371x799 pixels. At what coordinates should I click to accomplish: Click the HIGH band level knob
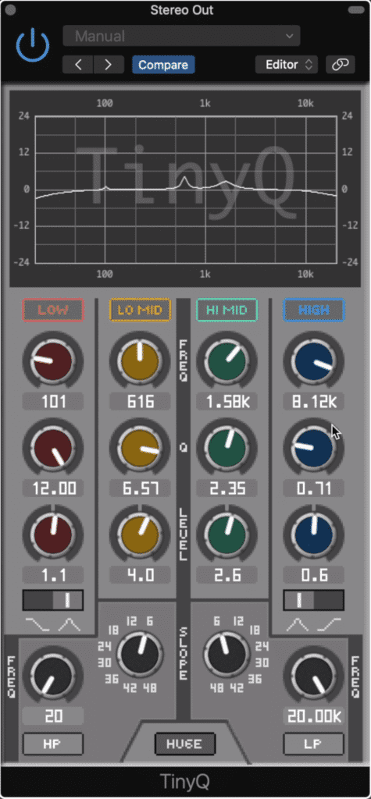click(314, 534)
